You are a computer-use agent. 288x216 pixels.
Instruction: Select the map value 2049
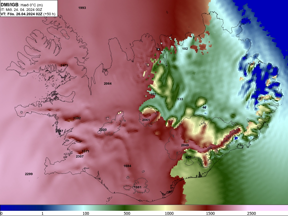(185, 145)
